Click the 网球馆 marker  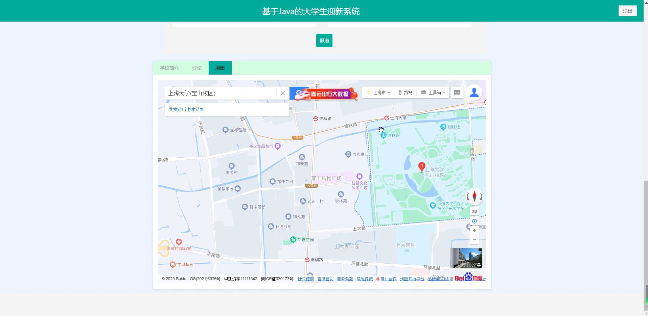[x=383, y=135]
